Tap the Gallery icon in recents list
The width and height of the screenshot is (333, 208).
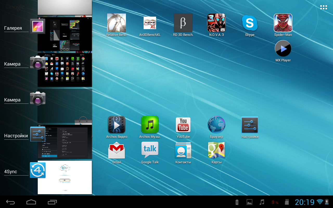tap(38, 26)
